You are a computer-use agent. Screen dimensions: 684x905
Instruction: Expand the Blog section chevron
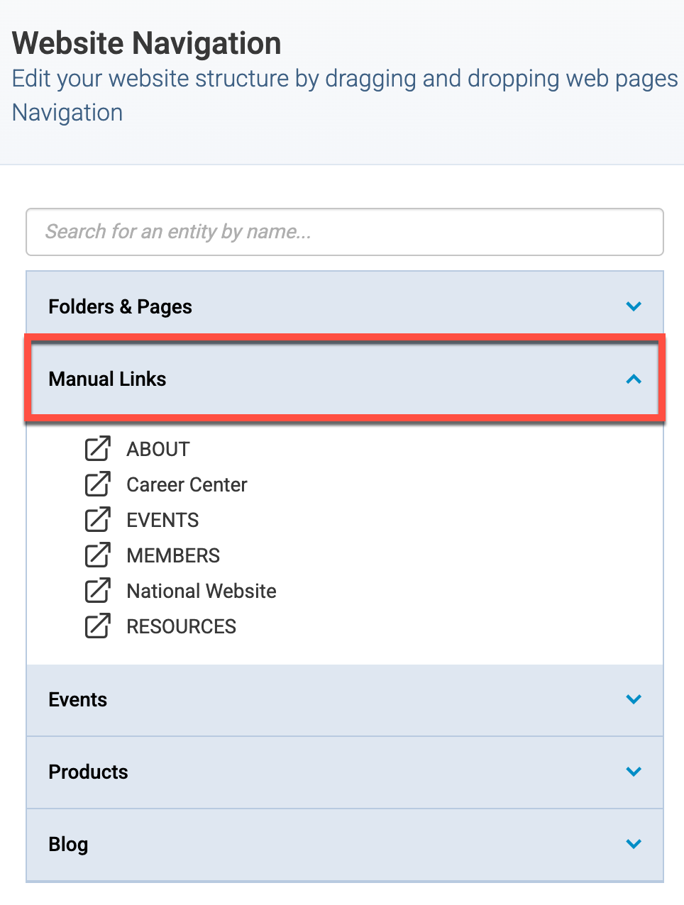point(634,844)
